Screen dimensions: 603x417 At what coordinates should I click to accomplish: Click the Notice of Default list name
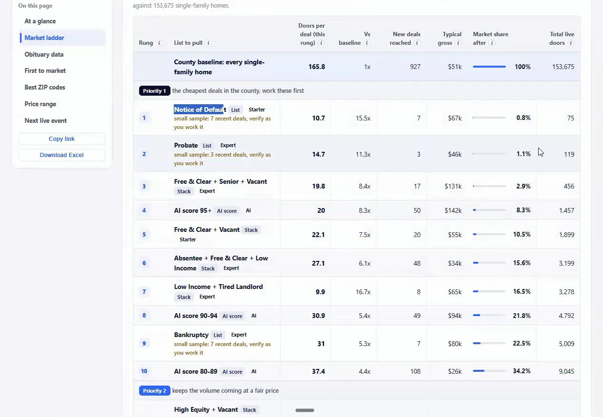[x=200, y=109]
